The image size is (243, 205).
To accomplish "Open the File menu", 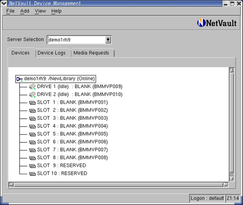I will [10, 11].
